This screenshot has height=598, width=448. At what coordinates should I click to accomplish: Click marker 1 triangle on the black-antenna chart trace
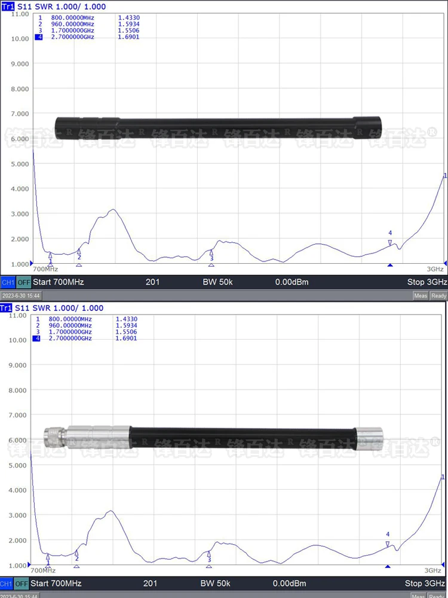pos(50,255)
